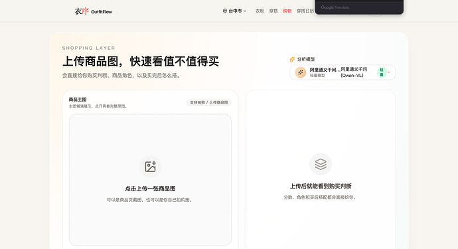Expand the 阿里通义千问 model selector arrow

click(x=389, y=72)
